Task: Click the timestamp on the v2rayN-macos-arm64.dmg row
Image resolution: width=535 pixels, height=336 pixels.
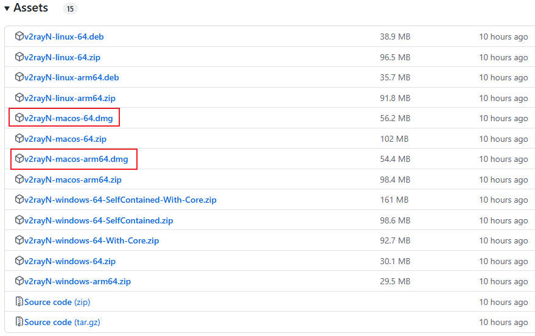Action: click(503, 159)
